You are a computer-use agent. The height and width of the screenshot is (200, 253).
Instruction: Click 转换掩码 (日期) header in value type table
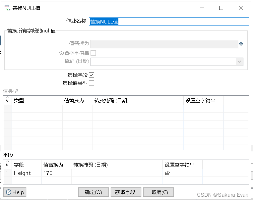[x=138, y=101]
